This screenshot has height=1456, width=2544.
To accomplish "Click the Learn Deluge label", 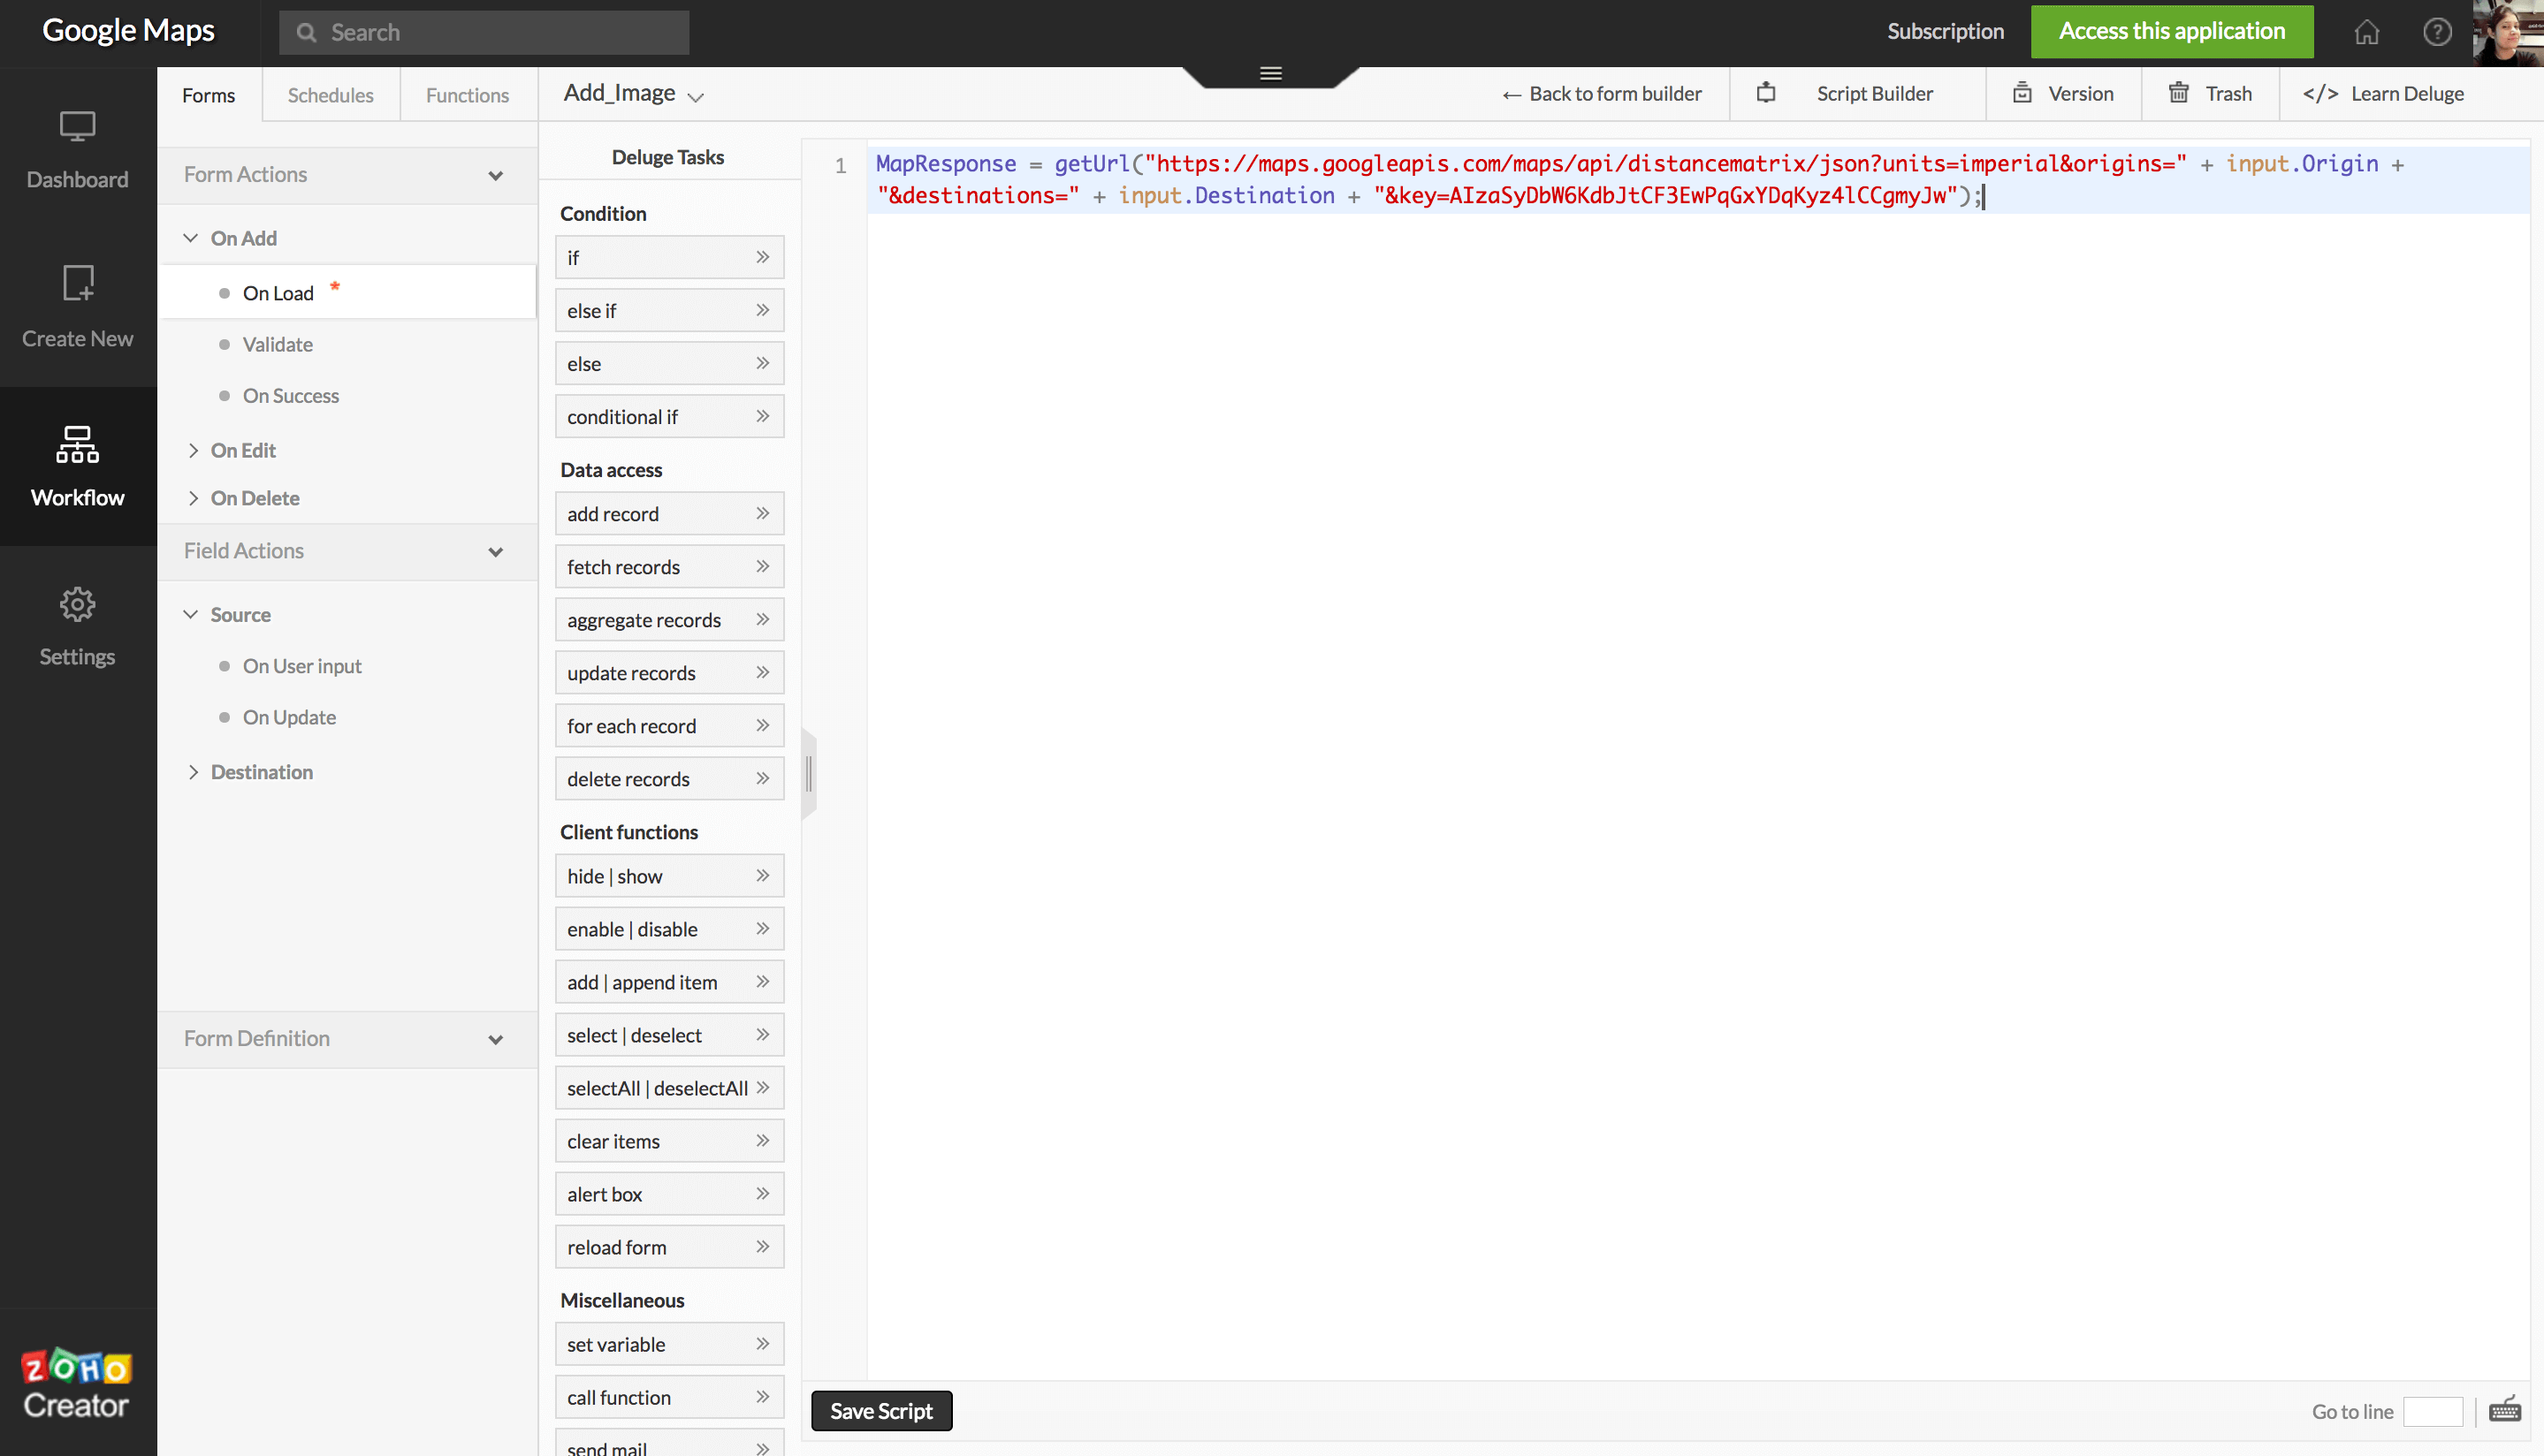I will [x=2407, y=93].
